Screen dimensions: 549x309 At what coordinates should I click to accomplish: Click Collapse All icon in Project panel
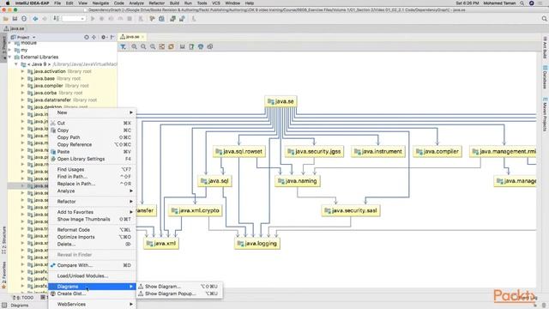pos(94,37)
